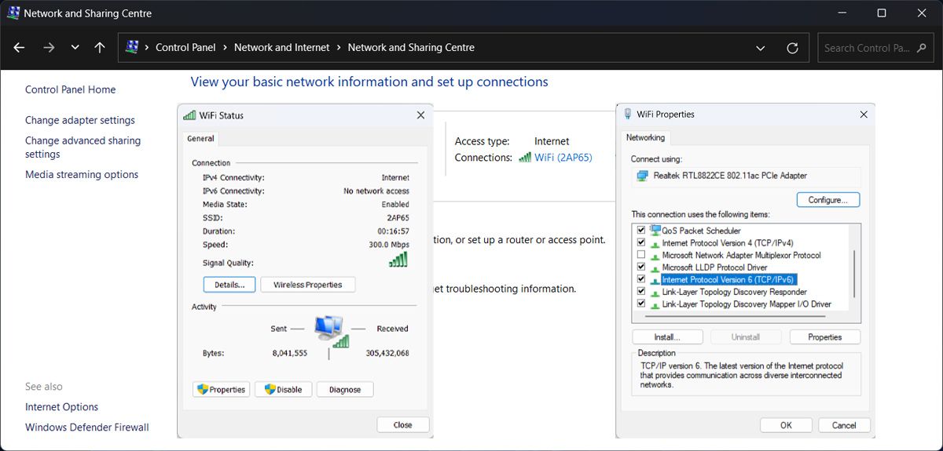Click the Realtek adapter icon
Screen dimensions: 943x451
coord(642,176)
